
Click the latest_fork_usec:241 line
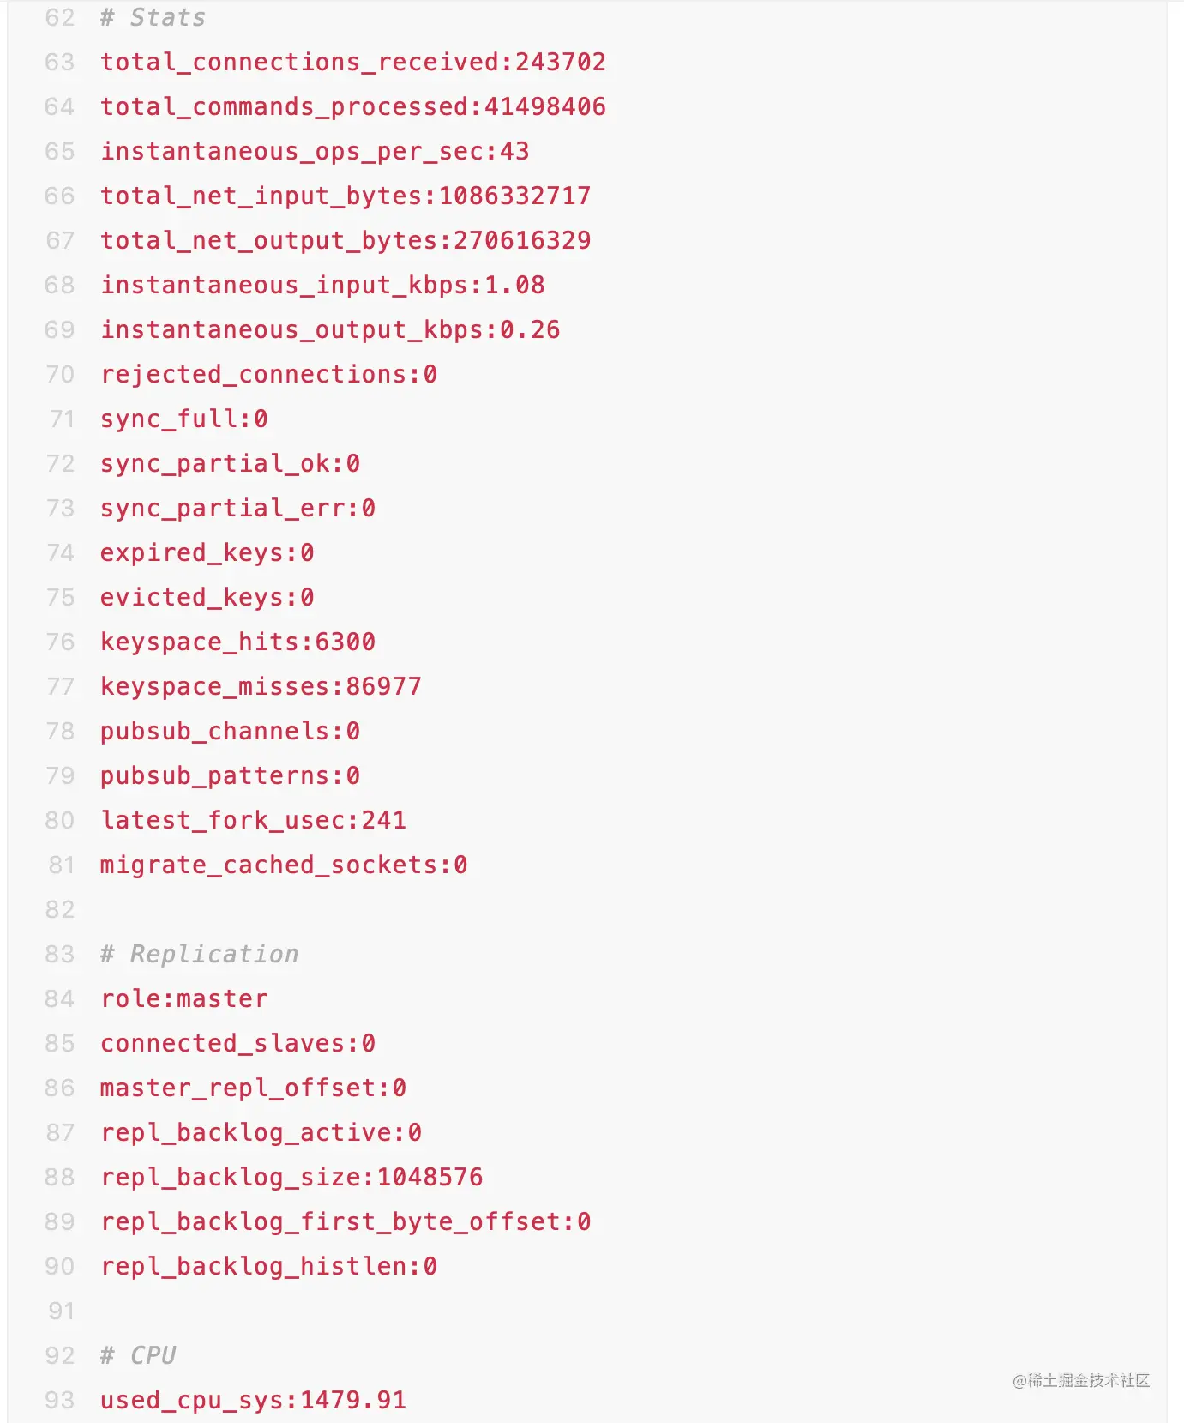tap(253, 821)
